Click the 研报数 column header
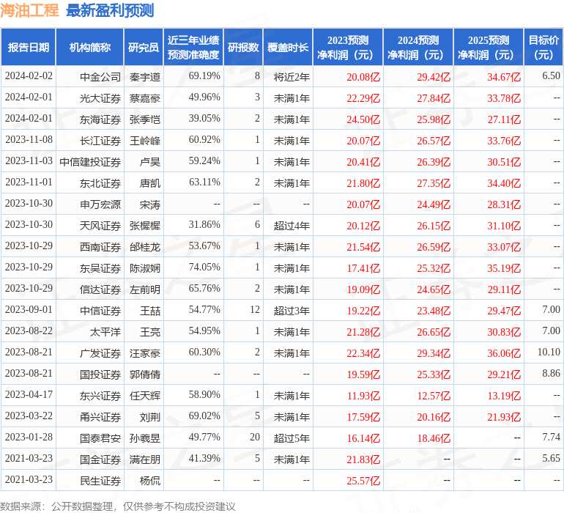This screenshot has height=513, width=564. click(x=243, y=47)
